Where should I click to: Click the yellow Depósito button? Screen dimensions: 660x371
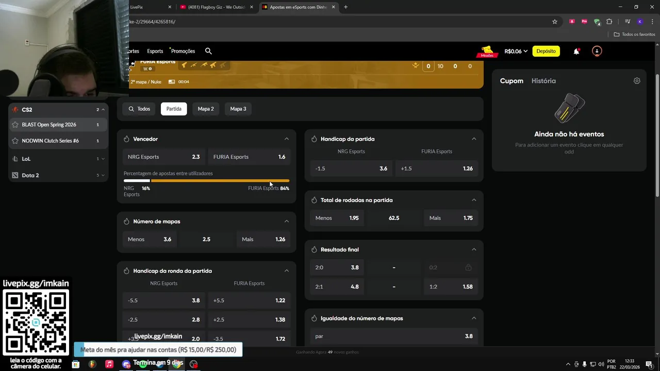(546, 51)
